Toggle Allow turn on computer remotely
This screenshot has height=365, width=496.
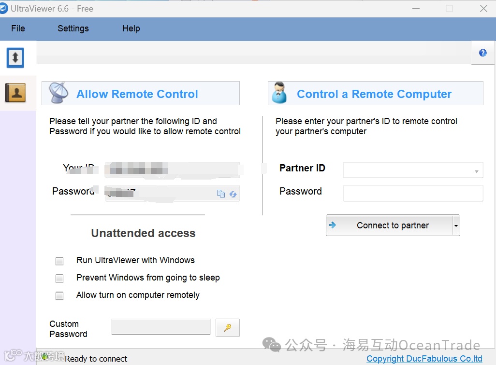(59, 295)
